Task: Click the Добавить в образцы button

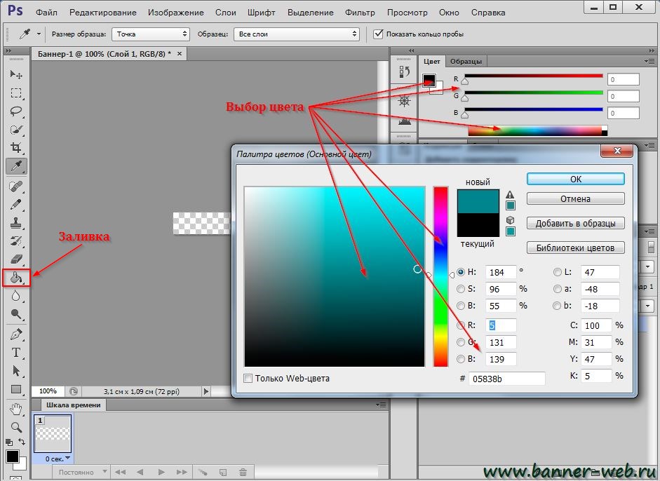Action: [x=575, y=223]
